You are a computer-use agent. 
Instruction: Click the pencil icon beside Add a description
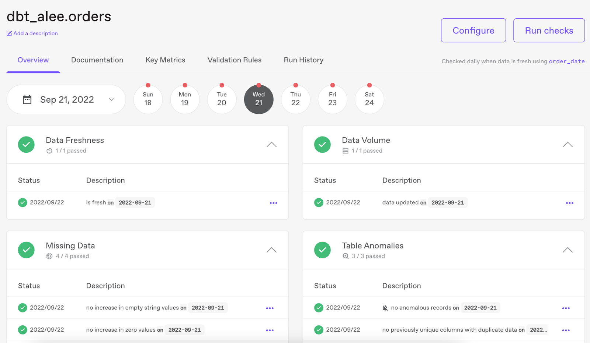click(x=9, y=33)
